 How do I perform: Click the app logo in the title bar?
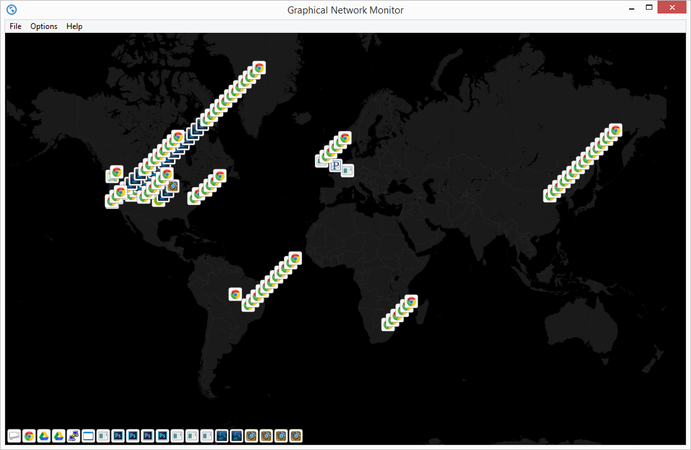[x=12, y=9]
